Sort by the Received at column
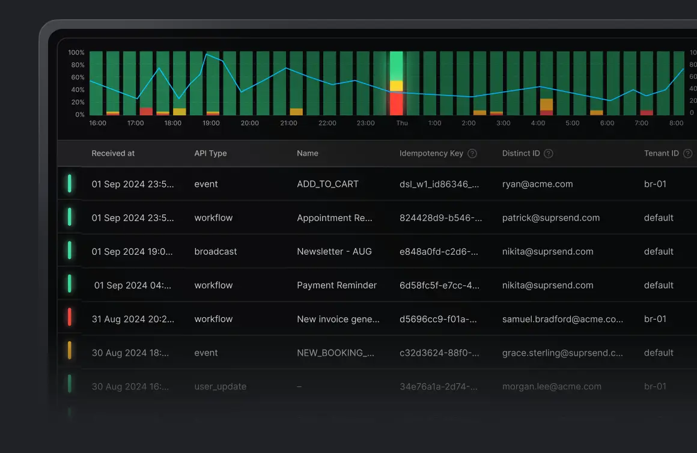697x453 pixels. coord(113,153)
